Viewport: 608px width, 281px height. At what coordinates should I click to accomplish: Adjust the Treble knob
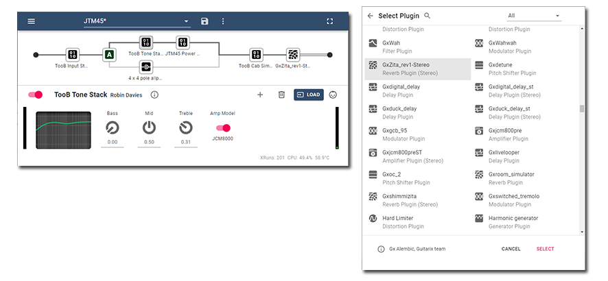coord(186,127)
